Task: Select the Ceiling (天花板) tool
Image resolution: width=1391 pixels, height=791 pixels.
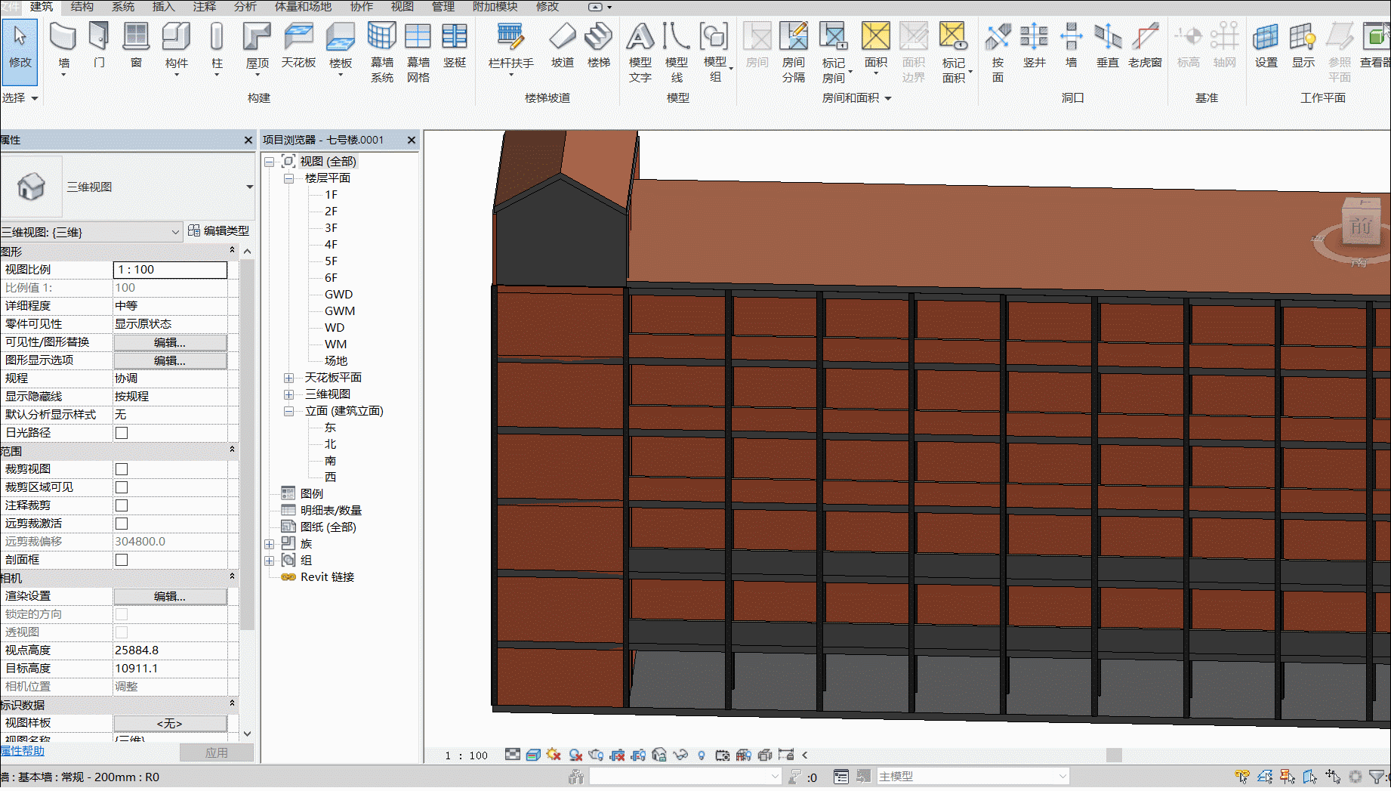Action: click(298, 45)
